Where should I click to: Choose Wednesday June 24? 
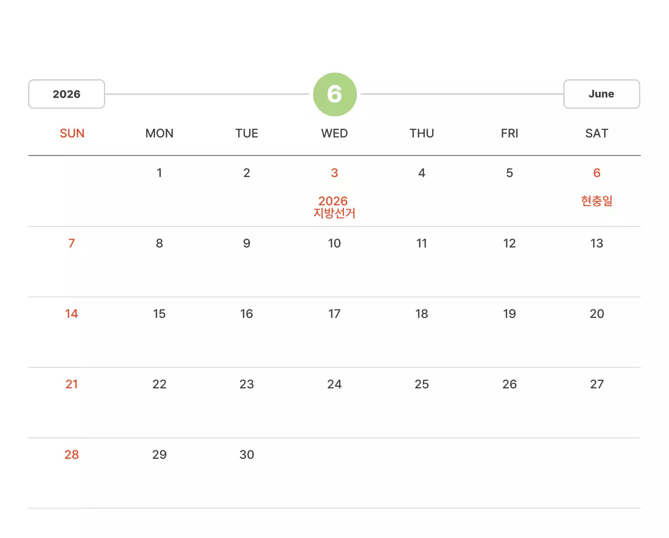pos(334,384)
